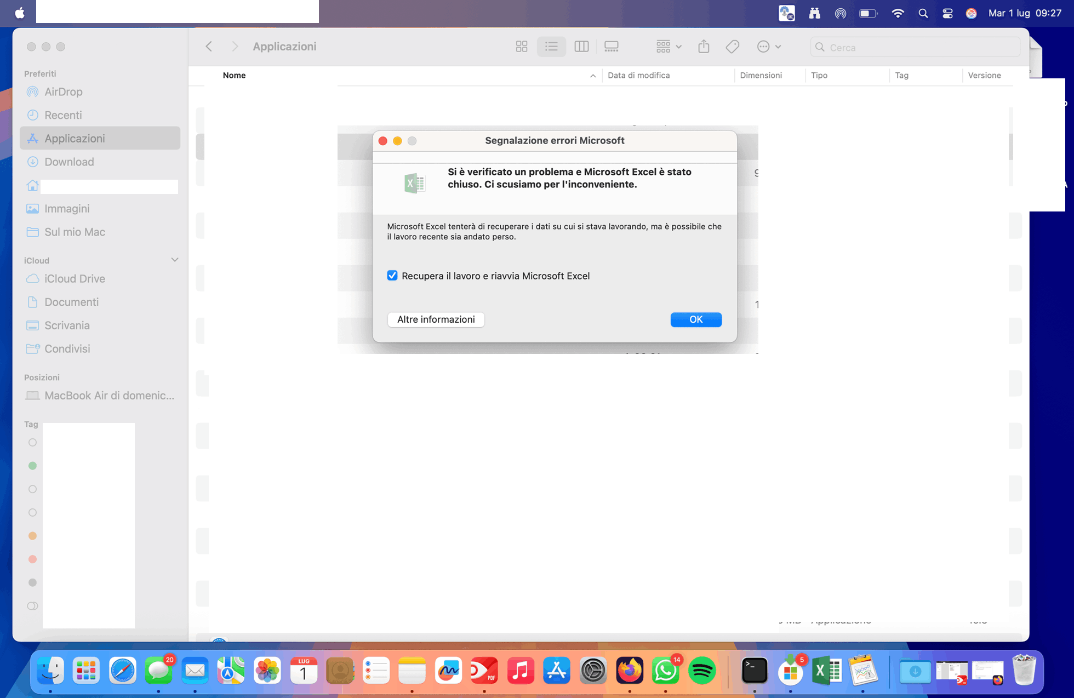Click Altre informazioni button
The image size is (1074, 698).
click(x=436, y=319)
